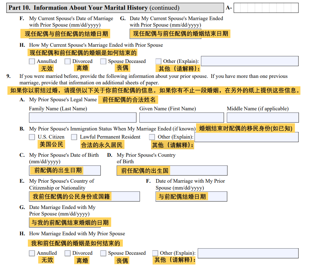Tick Spouse Deceased for my prior spouse
Screen dimensions: 315x270
[x=103, y=253]
